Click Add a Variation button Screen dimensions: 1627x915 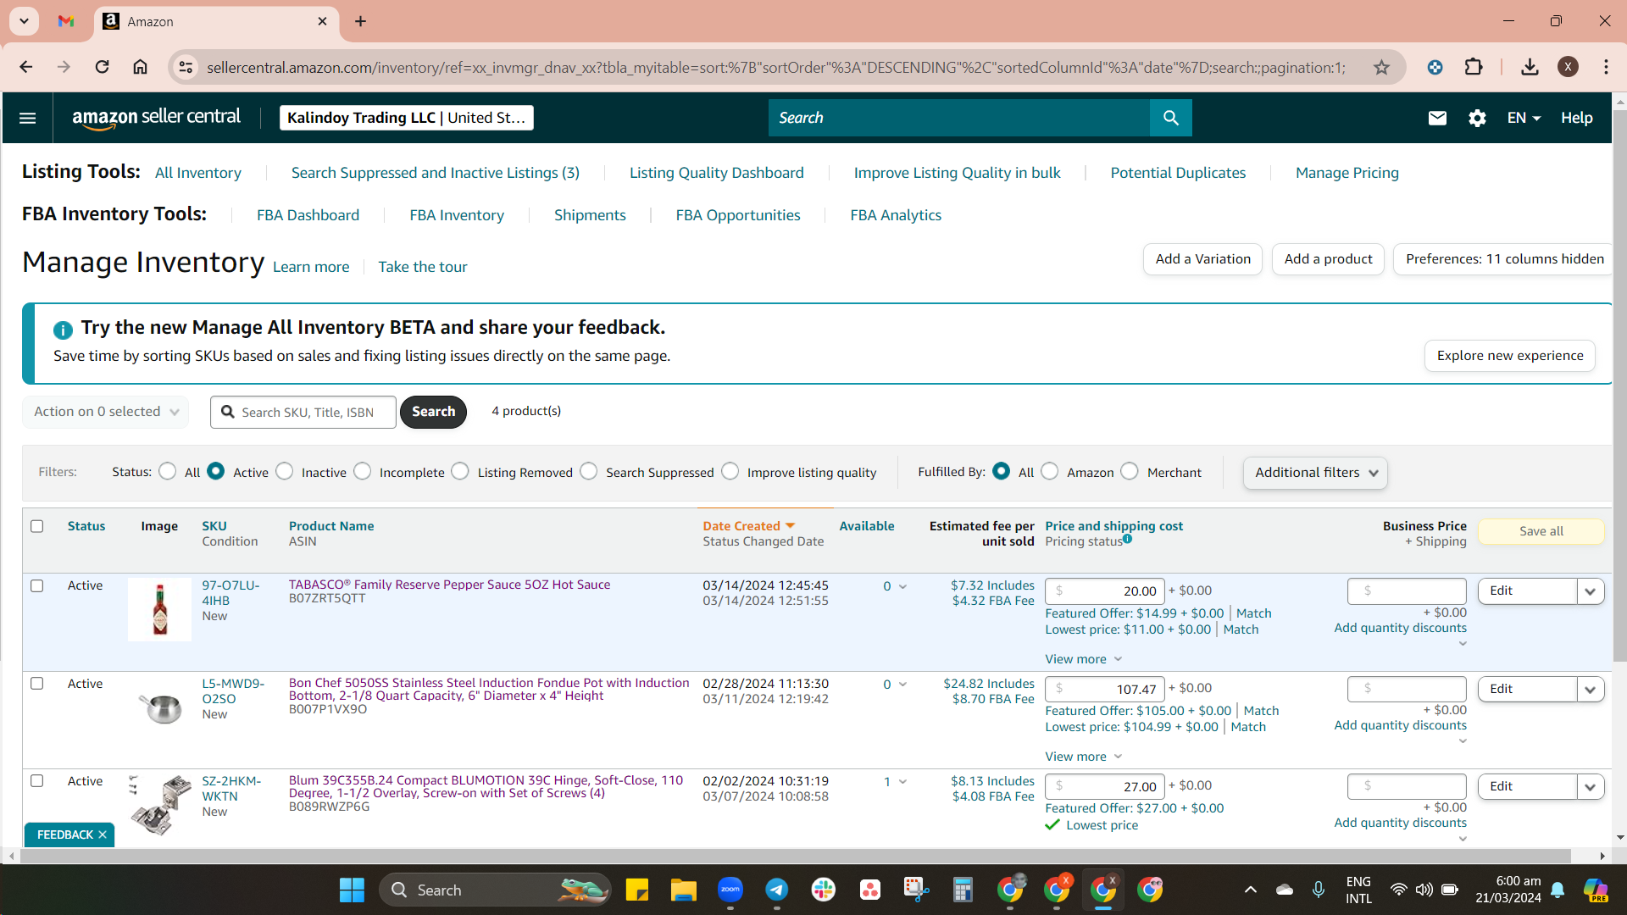coord(1203,259)
